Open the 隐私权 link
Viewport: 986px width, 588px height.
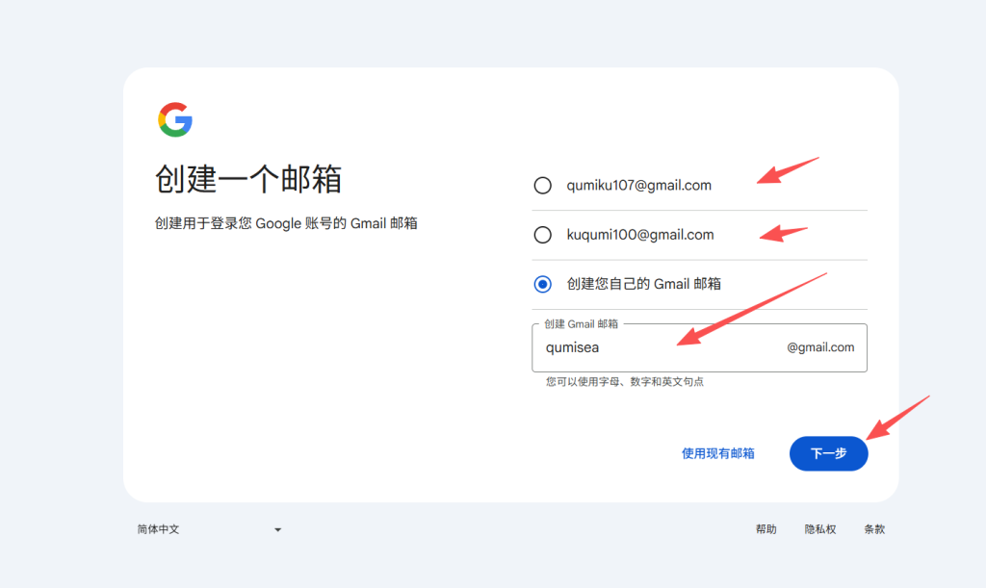819,528
